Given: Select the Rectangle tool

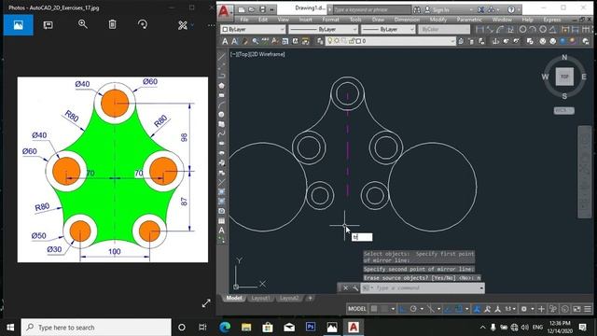Looking at the screenshot, I should [x=222, y=95].
